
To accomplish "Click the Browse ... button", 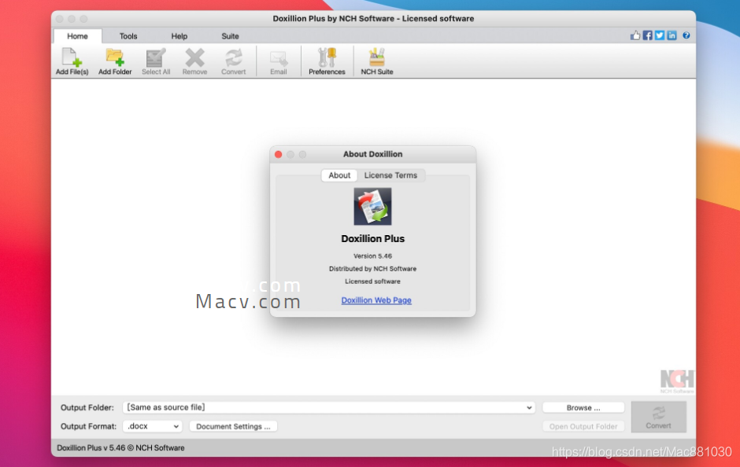I will coord(583,407).
